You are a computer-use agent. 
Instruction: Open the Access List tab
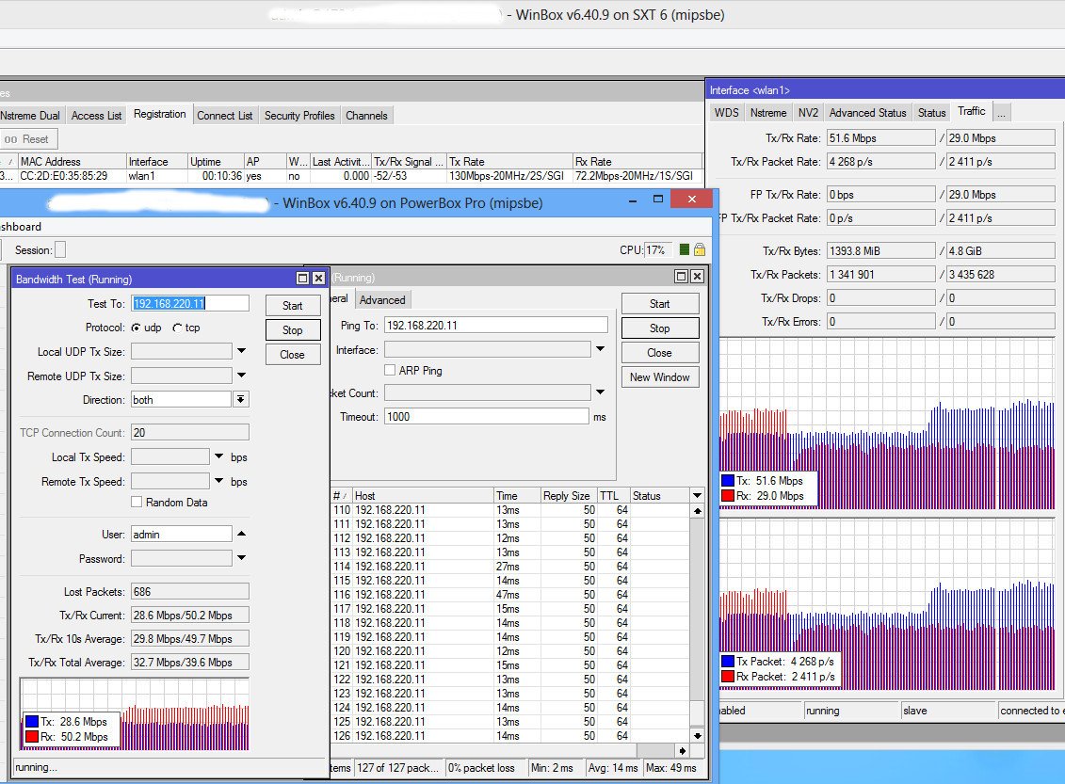(x=96, y=116)
